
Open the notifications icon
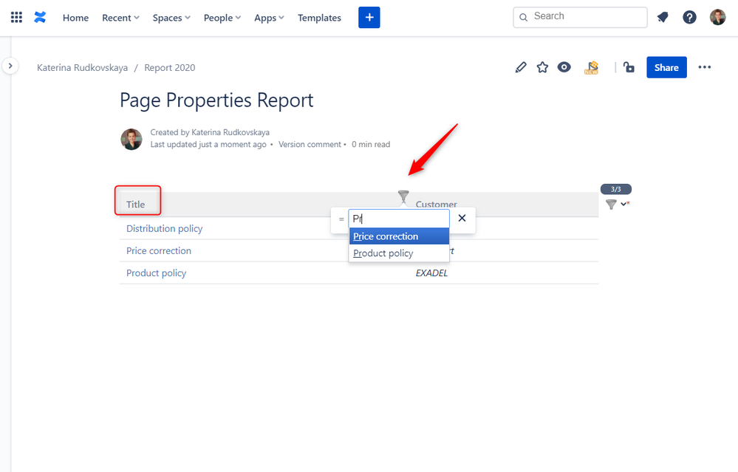pos(663,18)
